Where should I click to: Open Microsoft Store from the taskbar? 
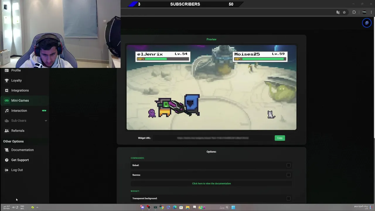[x=181, y=207]
